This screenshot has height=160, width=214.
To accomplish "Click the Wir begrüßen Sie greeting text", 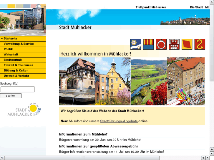I will click(102, 111).
